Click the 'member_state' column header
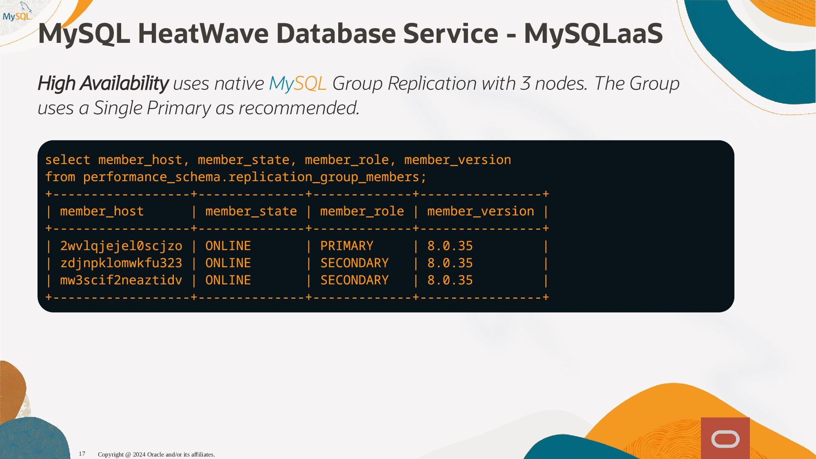Viewport: 816px width, 459px height. tap(251, 211)
